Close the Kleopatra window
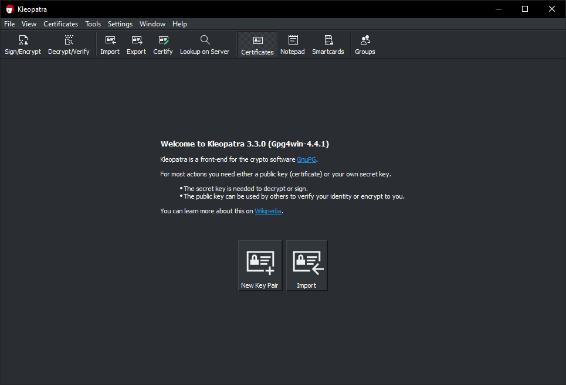 tap(551, 9)
